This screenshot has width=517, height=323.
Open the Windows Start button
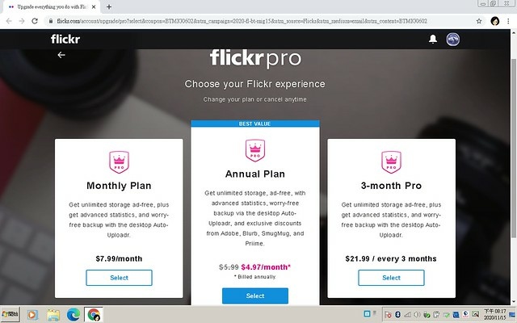click(11, 314)
